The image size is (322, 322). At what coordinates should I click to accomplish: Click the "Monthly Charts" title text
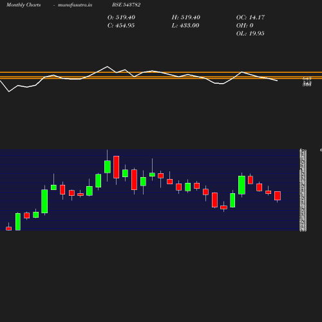coord(23,5)
